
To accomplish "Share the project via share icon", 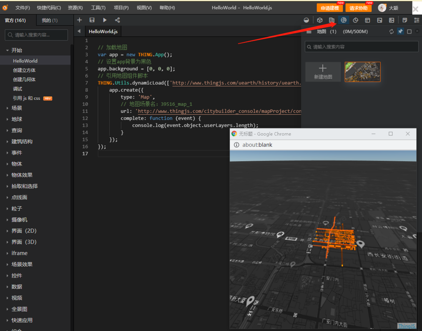I will point(117,20).
